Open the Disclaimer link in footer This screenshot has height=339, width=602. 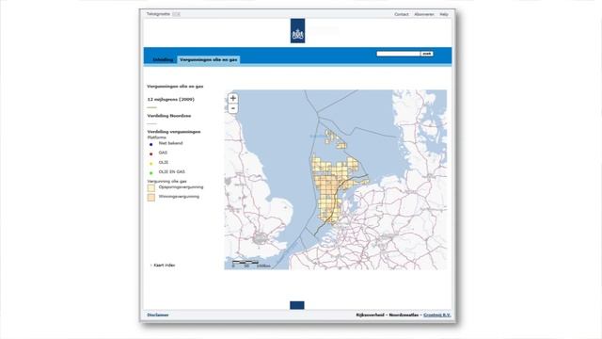(x=158, y=315)
